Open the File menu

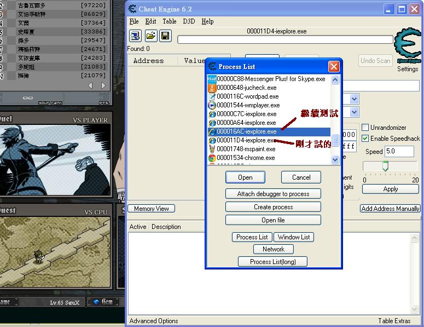coord(134,21)
